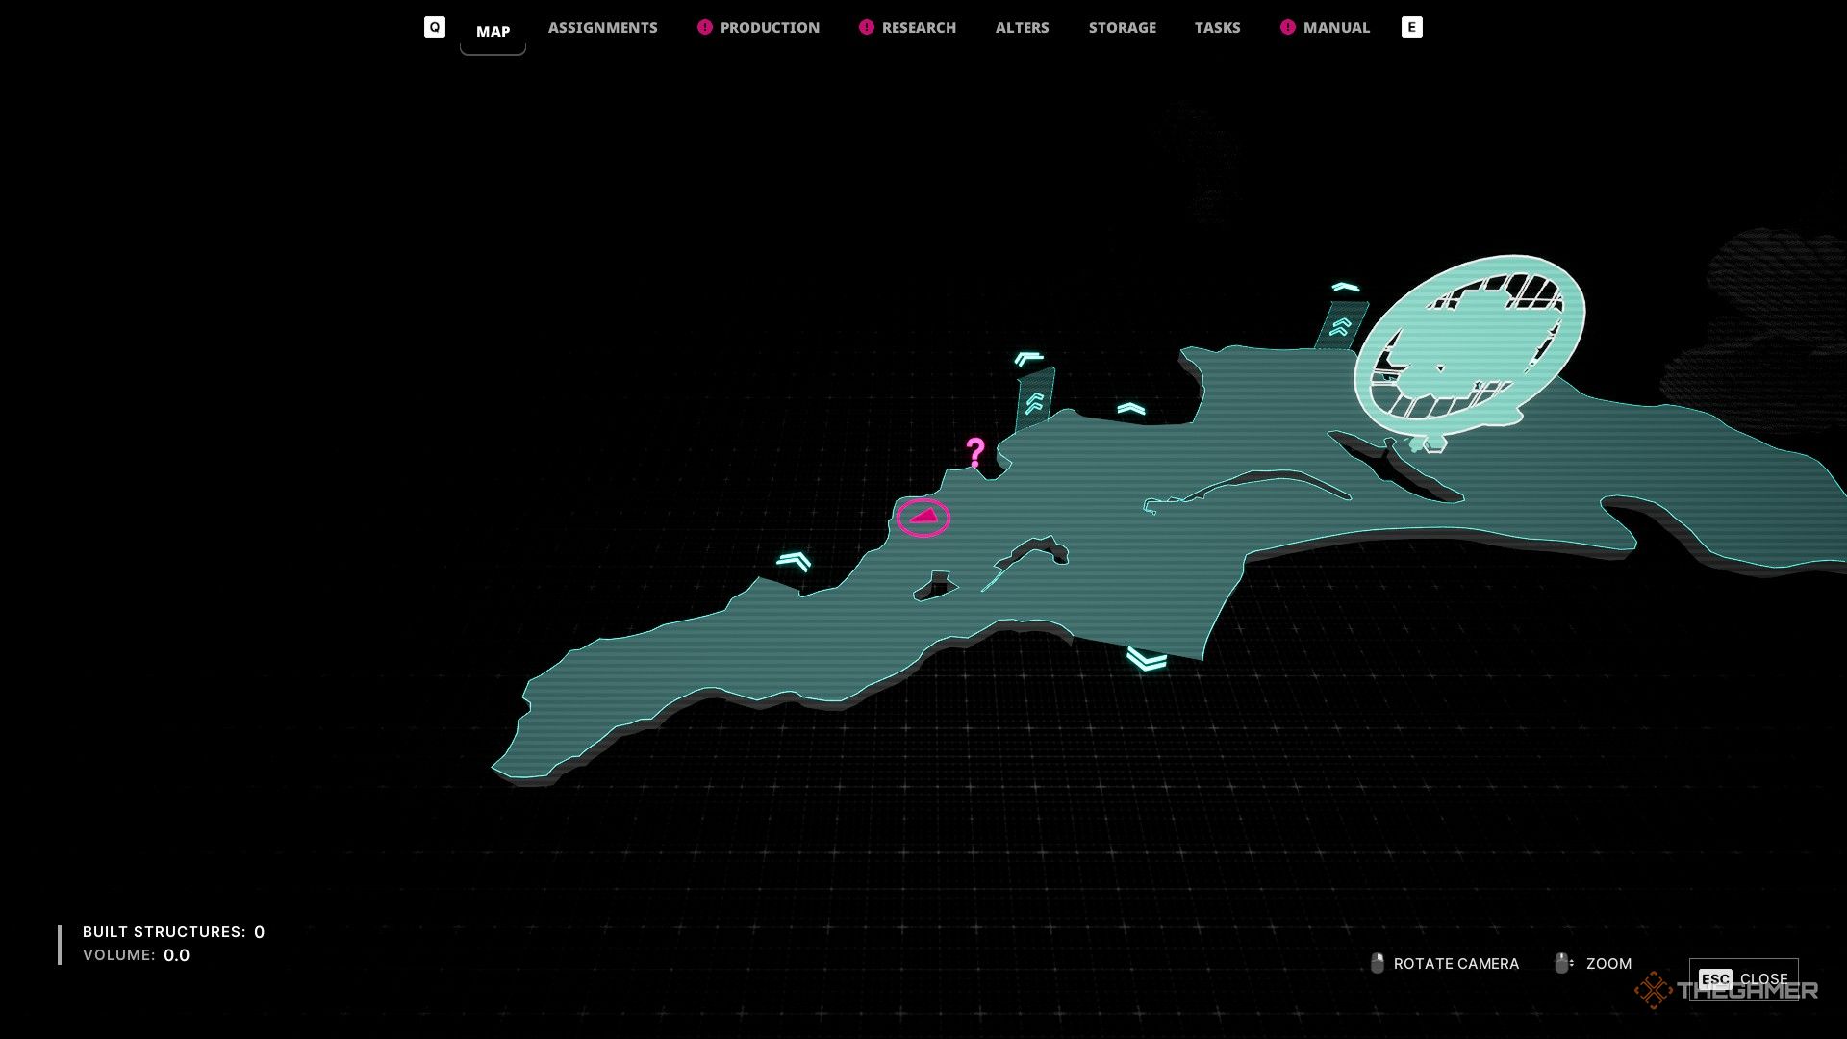The height and width of the screenshot is (1039, 1847).
Task: Select the pink player location marker
Action: 923,518
